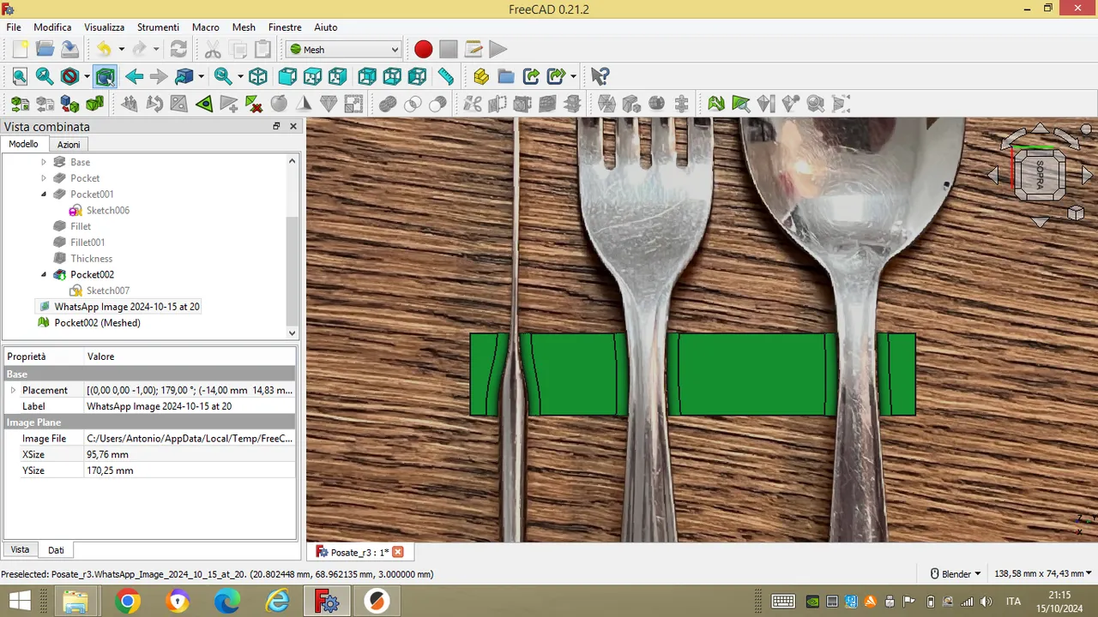Switch to the Azioni tab
Image resolution: width=1098 pixels, height=617 pixels.
click(69, 144)
